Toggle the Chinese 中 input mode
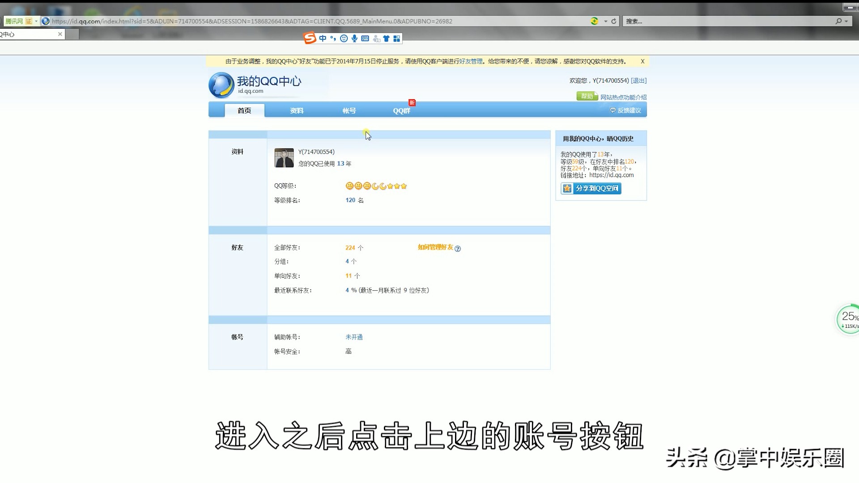The height and width of the screenshot is (483, 859). (x=323, y=38)
